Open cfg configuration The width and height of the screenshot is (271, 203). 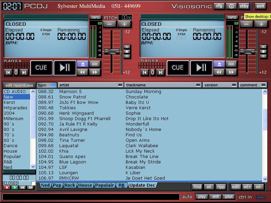[219, 6]
